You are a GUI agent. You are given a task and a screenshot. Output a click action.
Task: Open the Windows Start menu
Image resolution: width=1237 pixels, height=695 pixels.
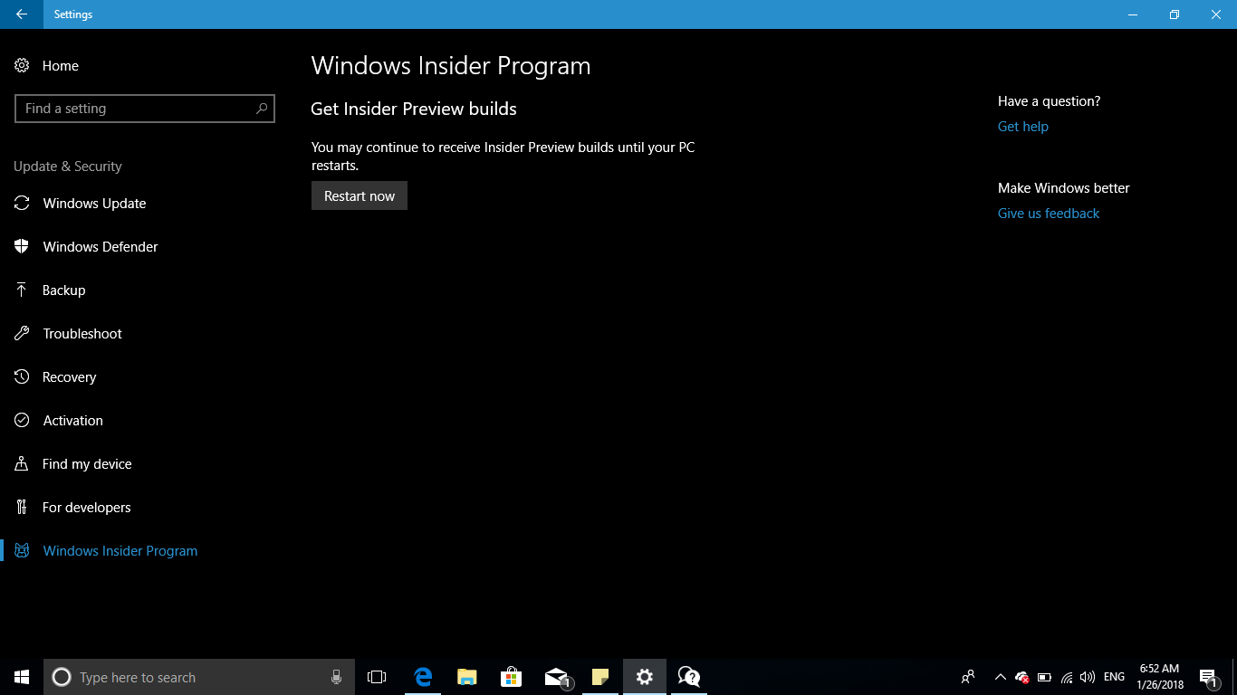click(x=22, y=677)
